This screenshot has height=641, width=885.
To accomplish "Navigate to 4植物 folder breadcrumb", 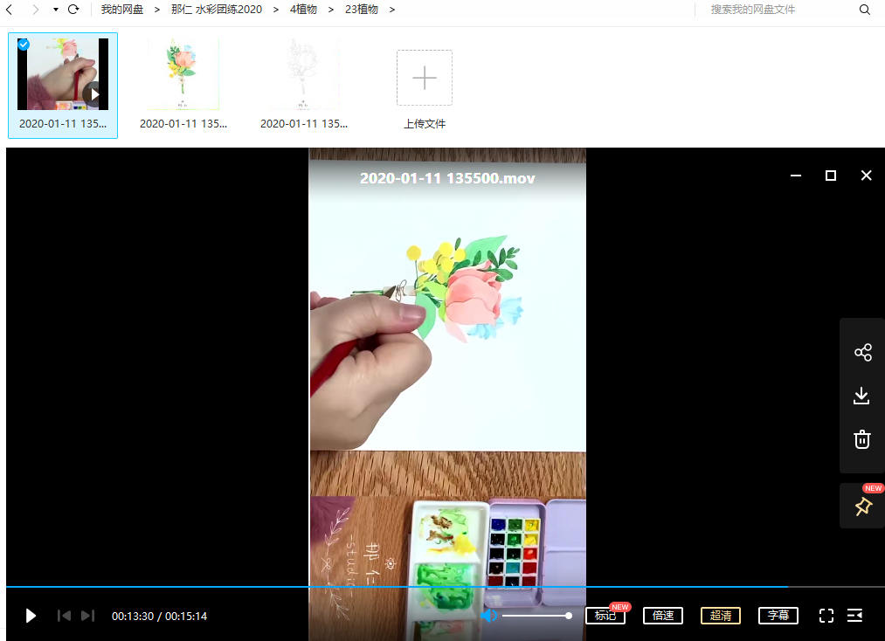I will [x=303, y=10].
